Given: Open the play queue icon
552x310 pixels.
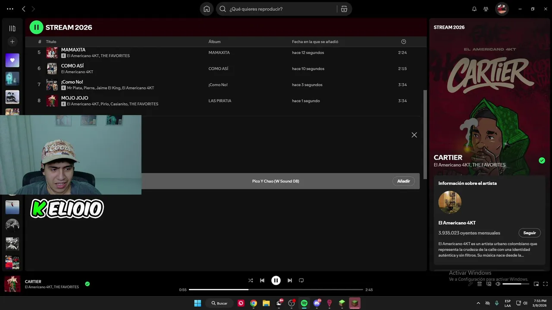Looking at the screenshot, I should tap(480, 284).
